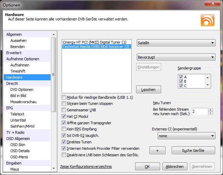This screenshot has height=175, width=223.
Task: Check the Gemeinsamer LNB option
Action: pos(64,110)
